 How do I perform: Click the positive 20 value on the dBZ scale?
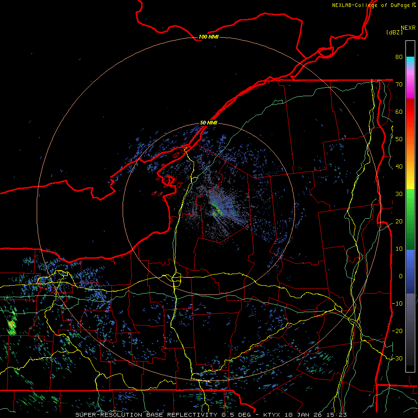399,221
